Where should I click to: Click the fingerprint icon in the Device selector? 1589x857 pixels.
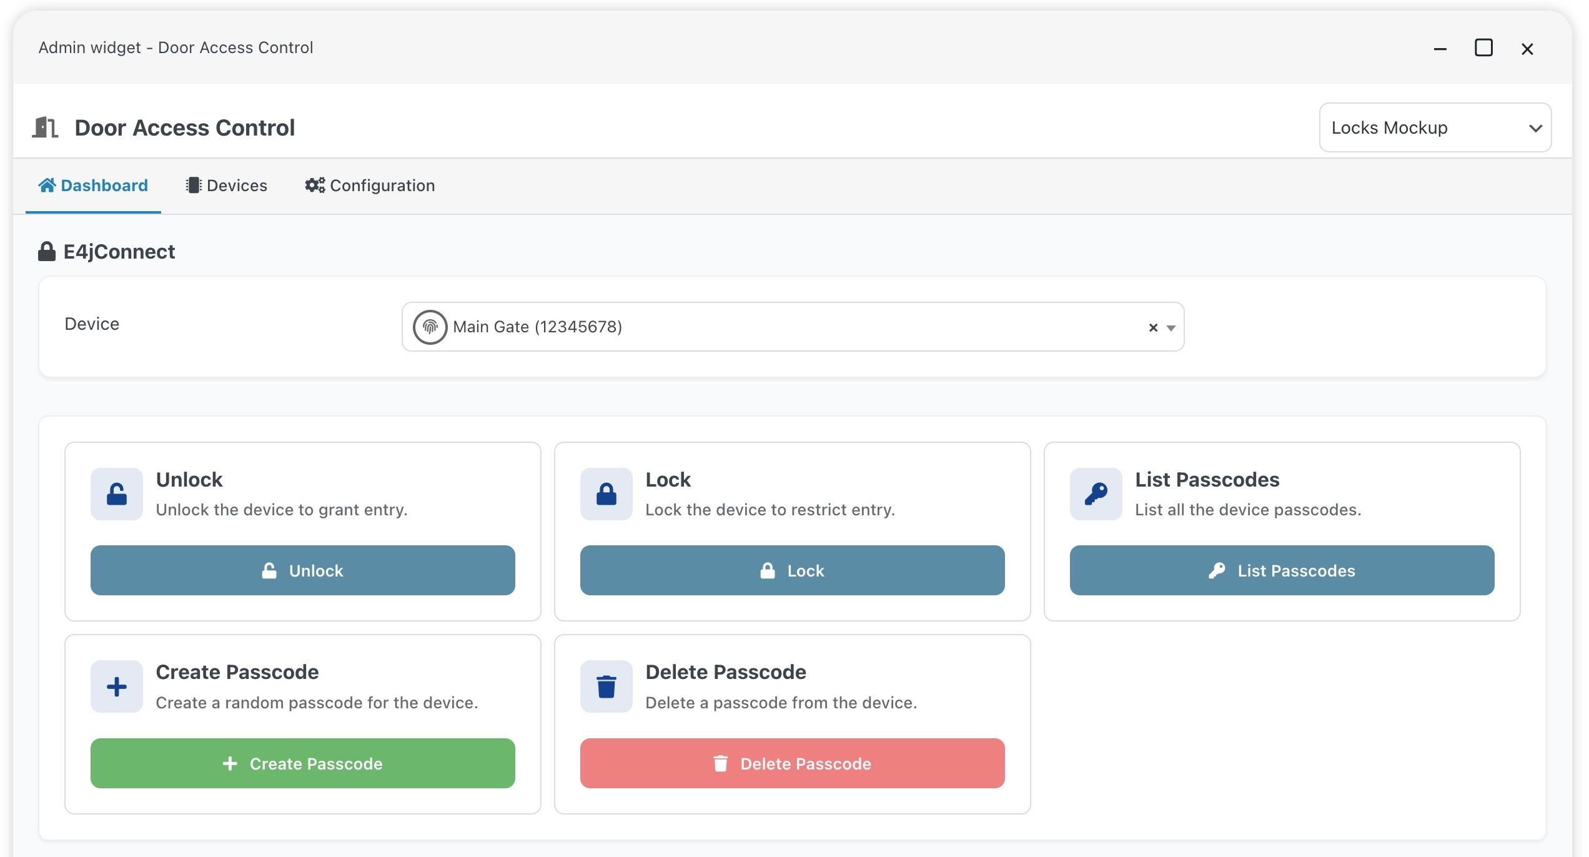coord(430,325)
